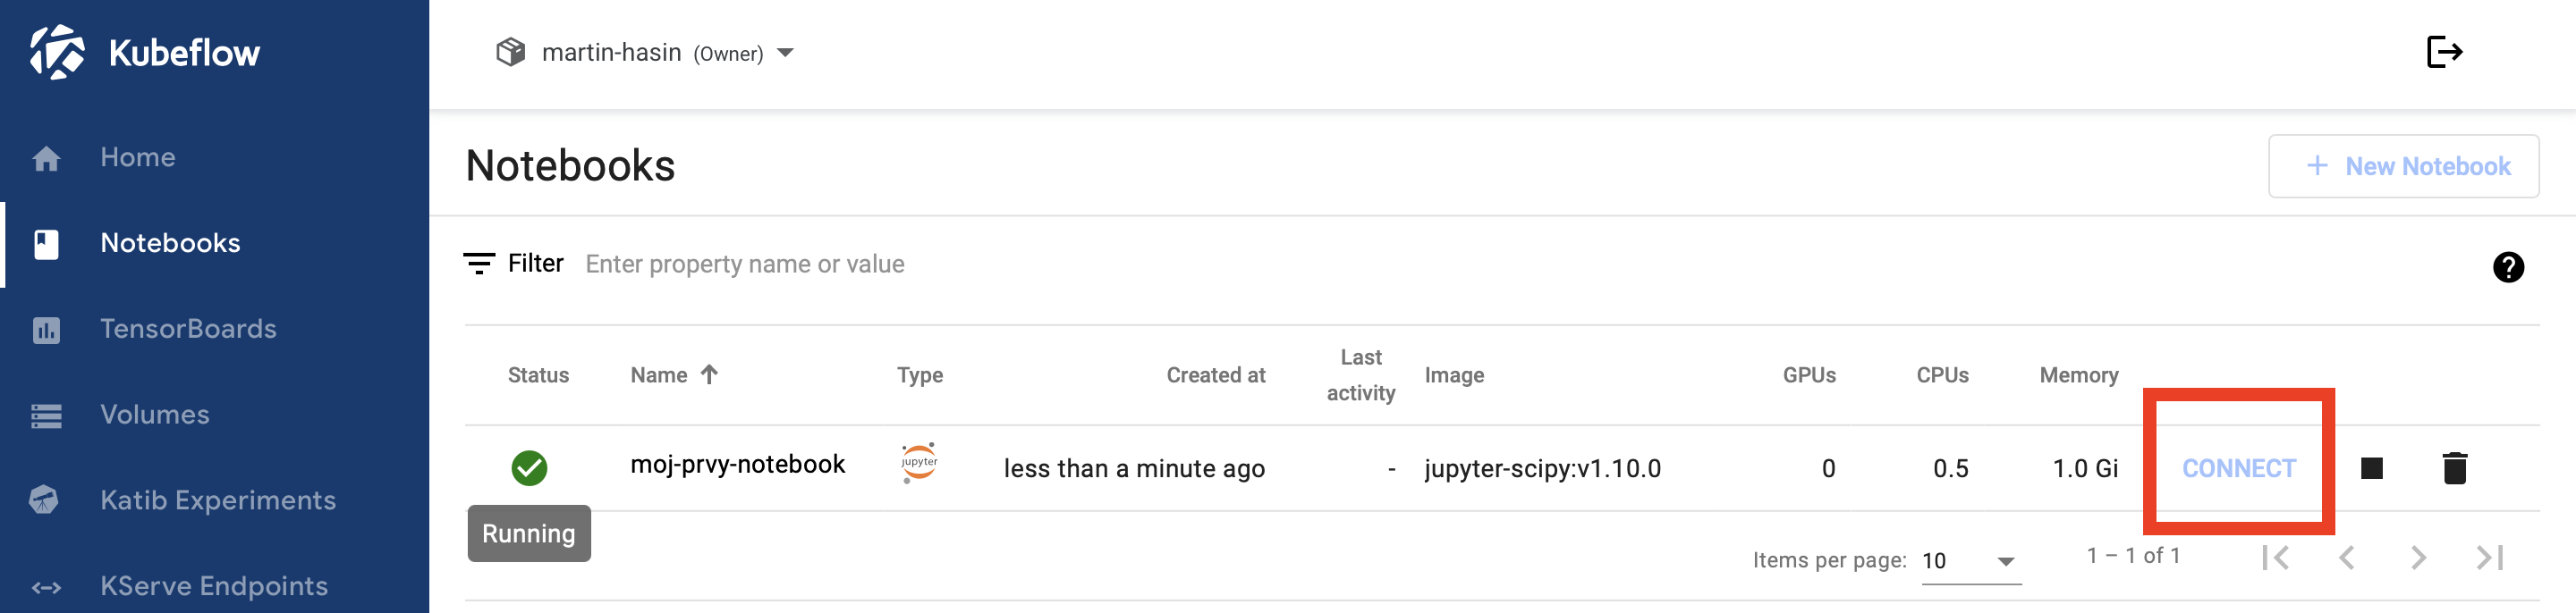
Task: Click CONNECT for moj-prvy-notebook
Action: pyautogui.click(x=2238, y=468)
